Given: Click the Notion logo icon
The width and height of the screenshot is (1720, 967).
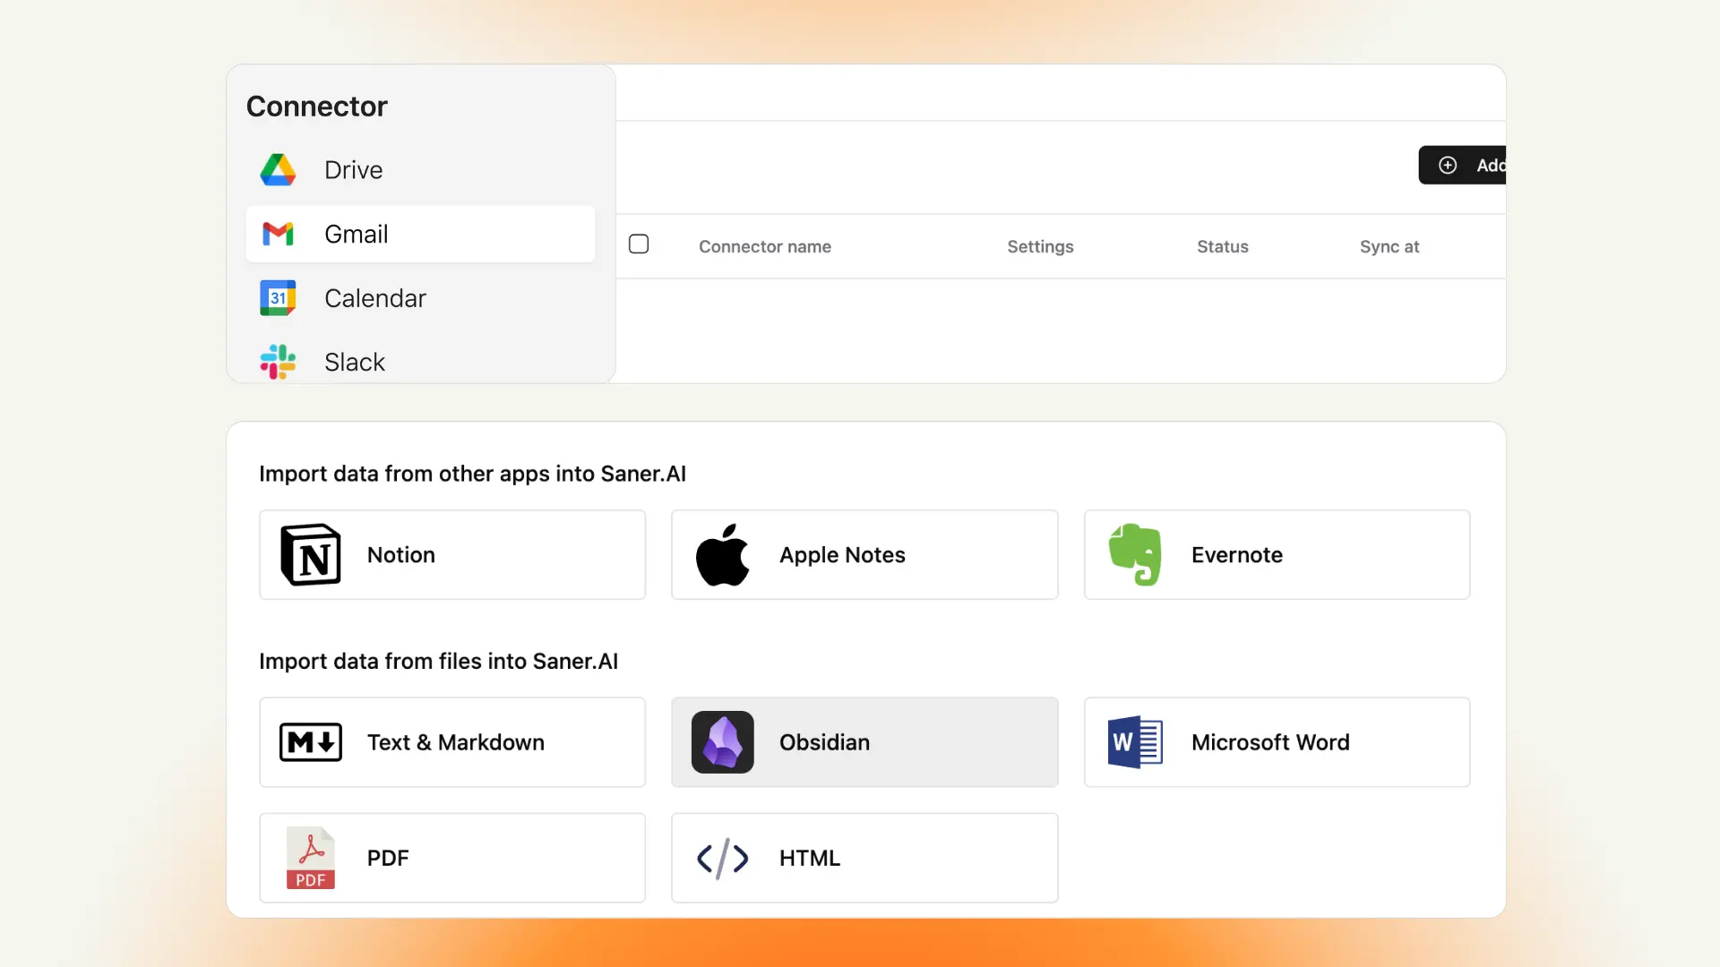Looking at the screenshot, I should point(311,555).
